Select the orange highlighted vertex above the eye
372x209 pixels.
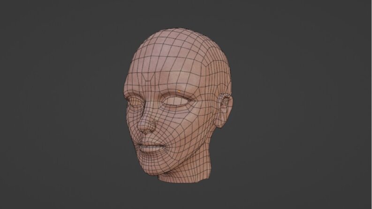(179, 91)
